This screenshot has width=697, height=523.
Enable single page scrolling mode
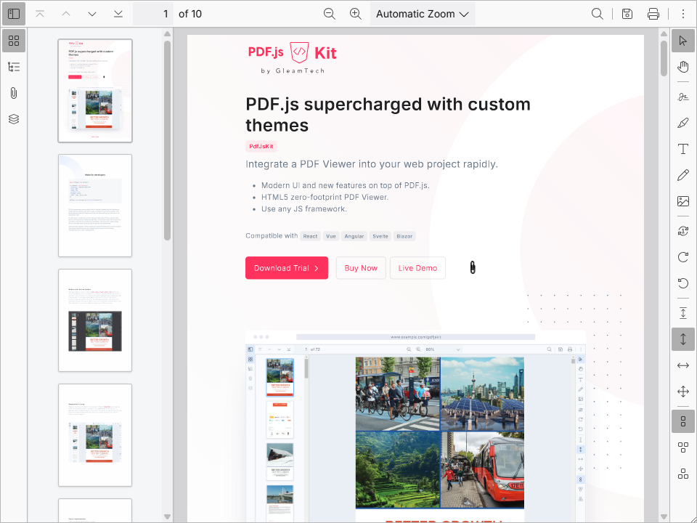pos(683,313)
